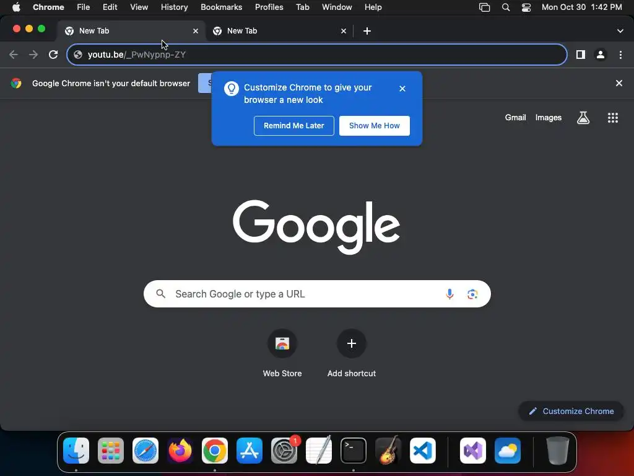The image size is (634, 476).
Task: Search by image with Google Lens
Action: [472, 294]
